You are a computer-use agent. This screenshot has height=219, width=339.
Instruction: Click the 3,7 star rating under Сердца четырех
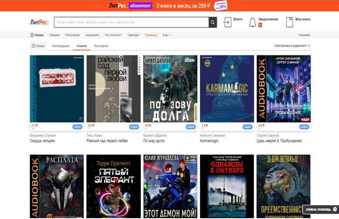pos(34,125)
